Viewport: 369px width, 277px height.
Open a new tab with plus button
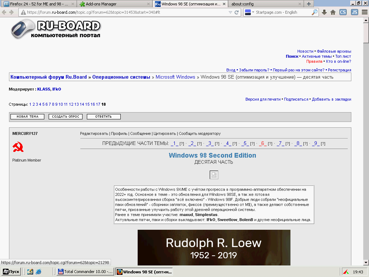pos(308,4)
